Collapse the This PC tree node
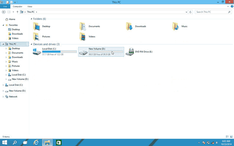 pos(3,44)
